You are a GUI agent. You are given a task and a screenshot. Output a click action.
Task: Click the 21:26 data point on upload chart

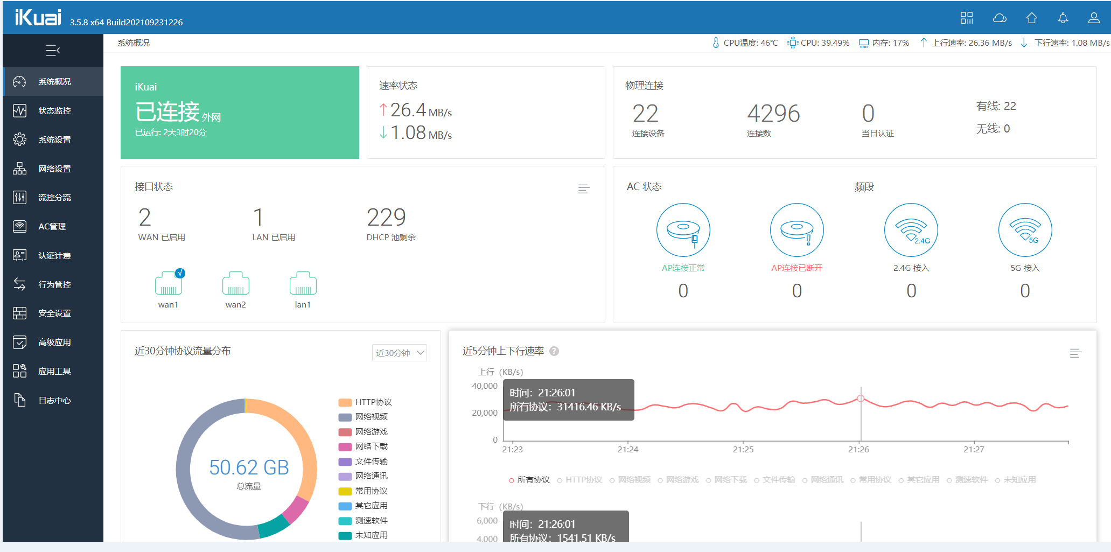(861, 399)
